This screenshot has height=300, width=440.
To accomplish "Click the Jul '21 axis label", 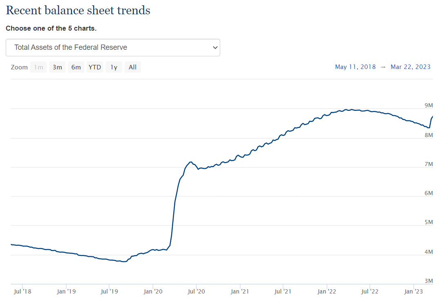I will pyautogui.click(x=283, y=291).
